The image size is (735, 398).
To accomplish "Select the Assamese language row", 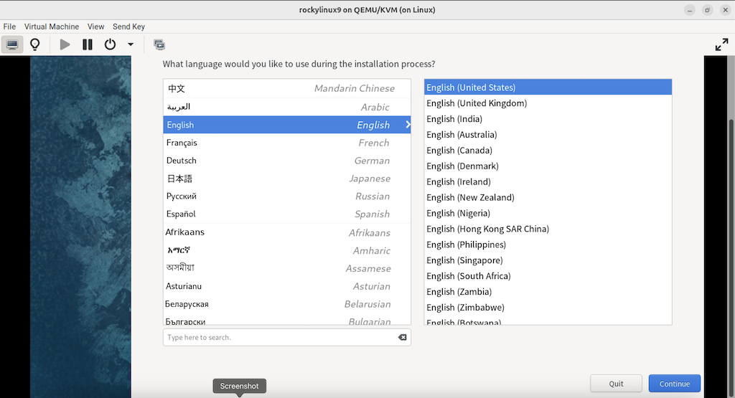I will click(287, 268).
